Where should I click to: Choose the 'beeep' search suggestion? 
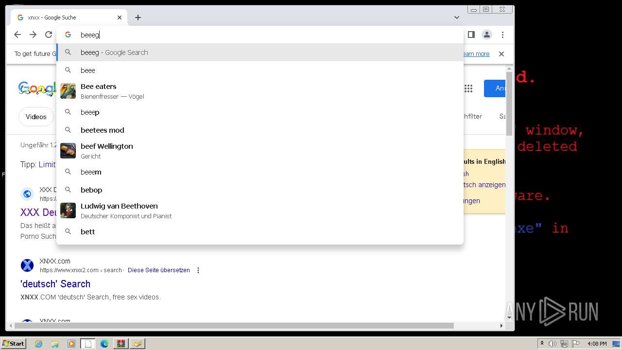tap(260, 112)
